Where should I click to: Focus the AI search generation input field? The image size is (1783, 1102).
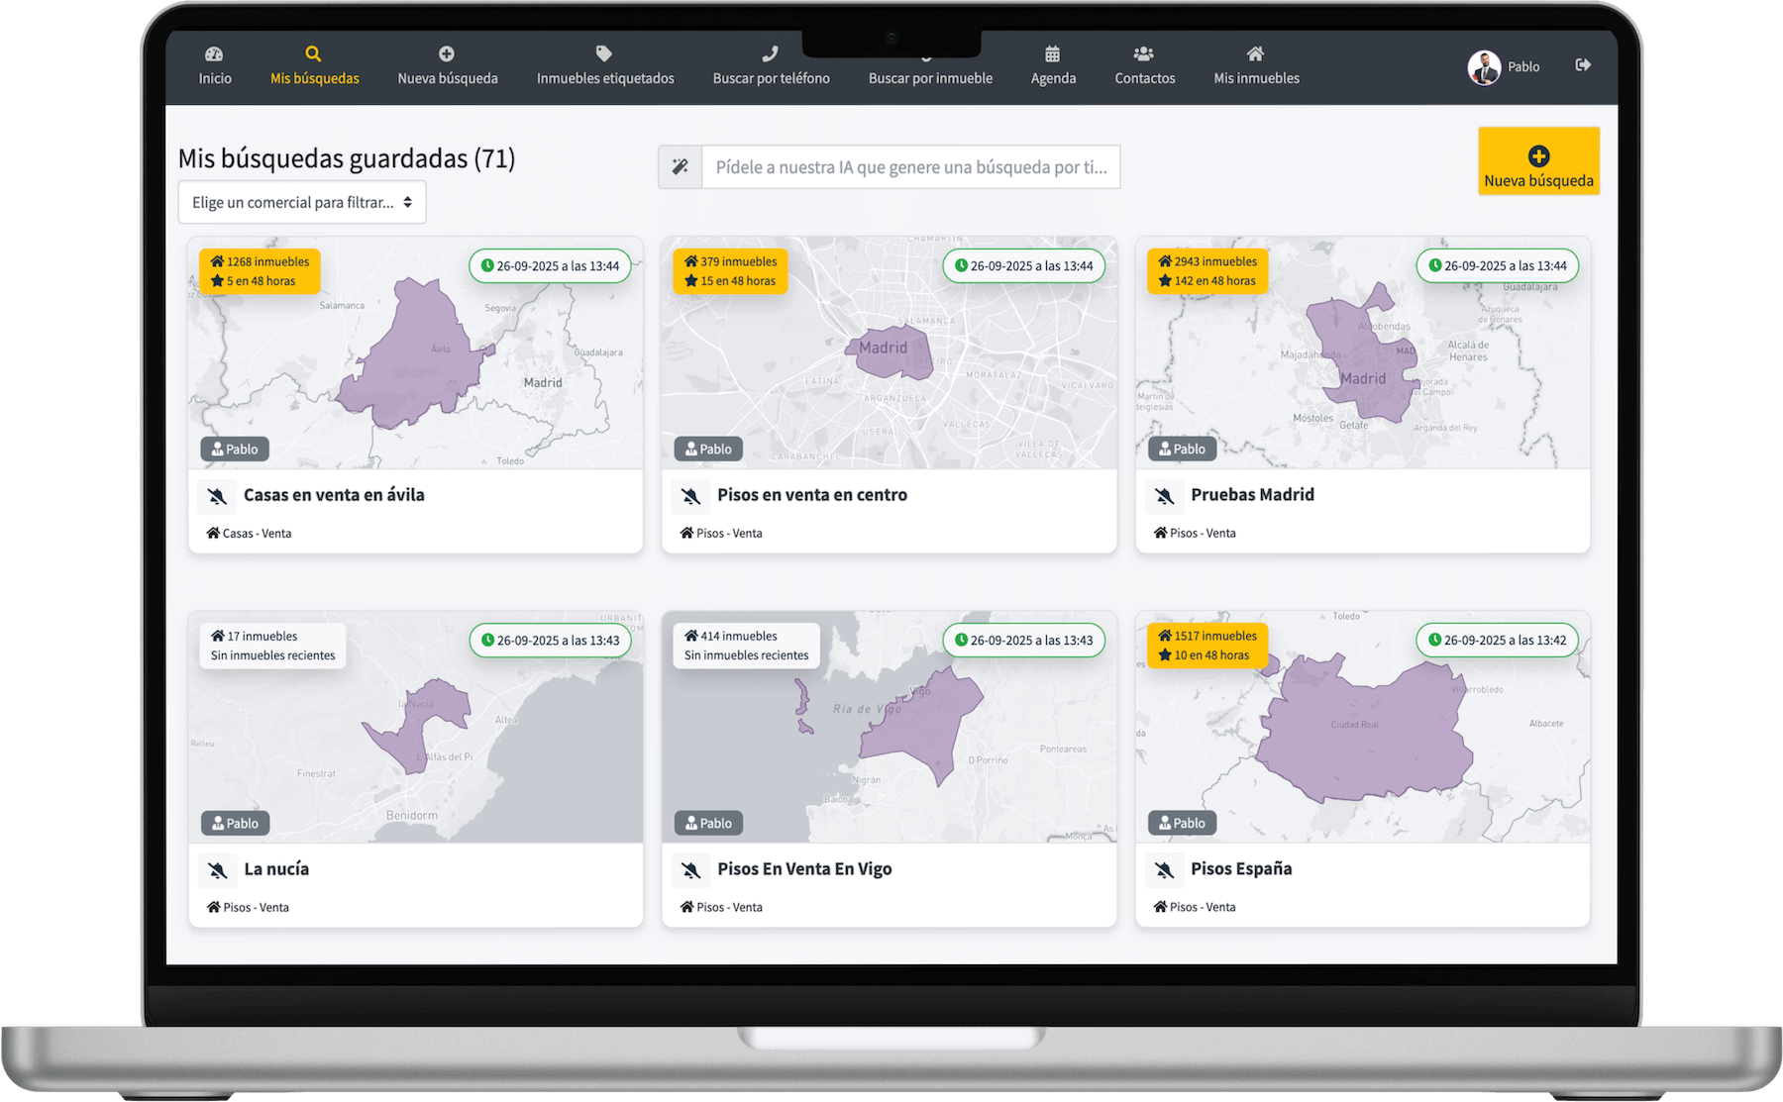pos(910,167)
